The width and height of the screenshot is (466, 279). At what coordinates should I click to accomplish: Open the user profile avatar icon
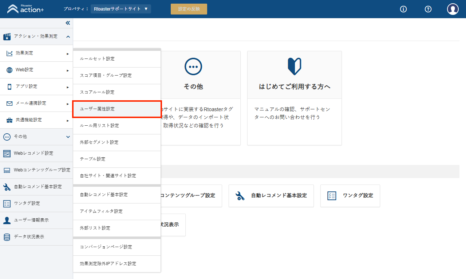tap(453, 9)
